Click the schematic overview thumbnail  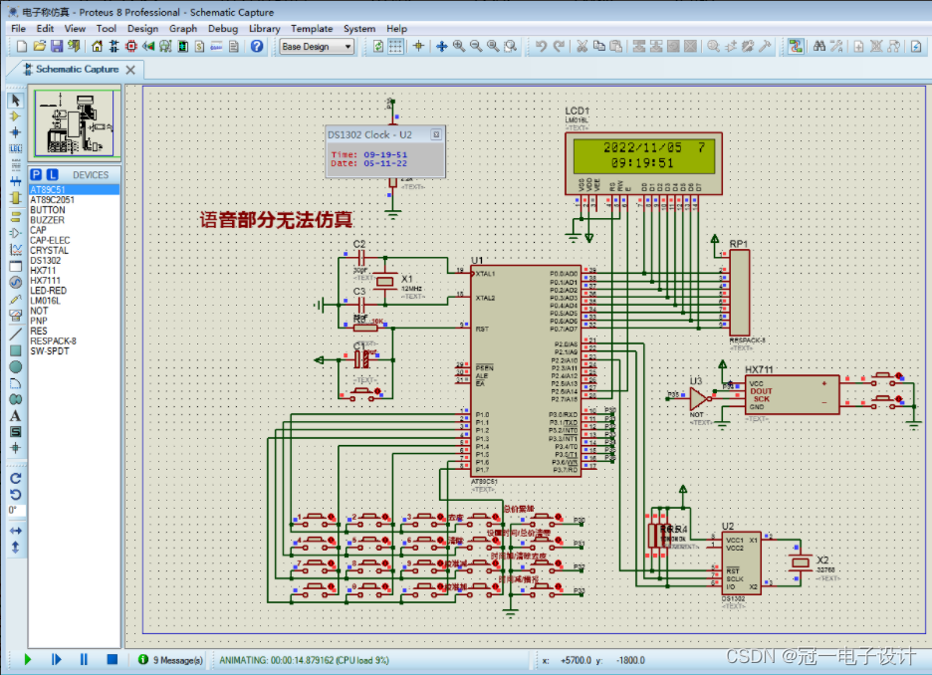pos(75,123)
